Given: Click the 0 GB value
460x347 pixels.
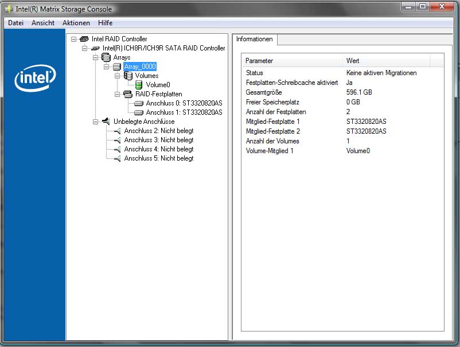Looking at the screenshot, I should 353,102.
